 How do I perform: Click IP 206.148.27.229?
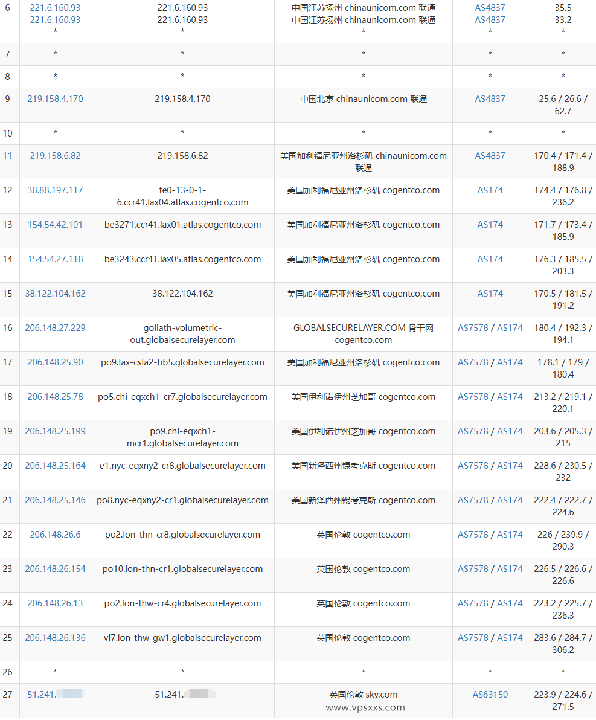[55, 328]
